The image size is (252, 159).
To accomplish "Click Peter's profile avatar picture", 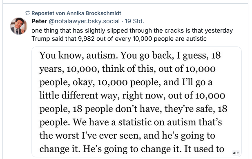I will 19,26.
